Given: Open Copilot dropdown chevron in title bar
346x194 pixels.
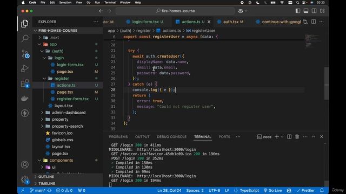Looking at the screenshot, I should tap(246, 11).
